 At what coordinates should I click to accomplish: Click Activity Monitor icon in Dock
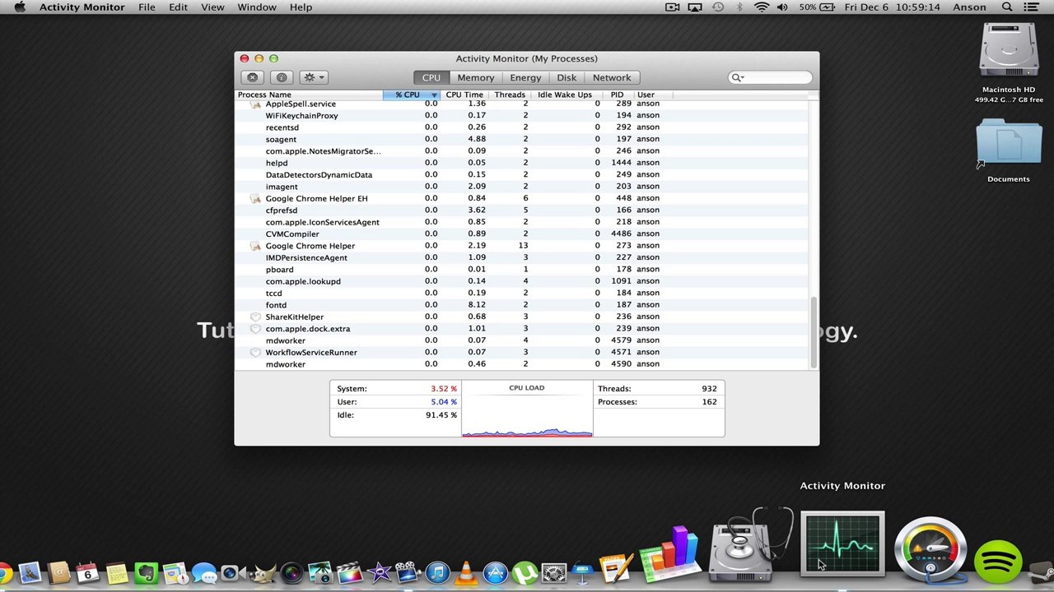(842, 543)
